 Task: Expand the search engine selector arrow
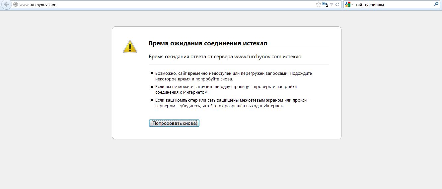(x=352, y=5)
